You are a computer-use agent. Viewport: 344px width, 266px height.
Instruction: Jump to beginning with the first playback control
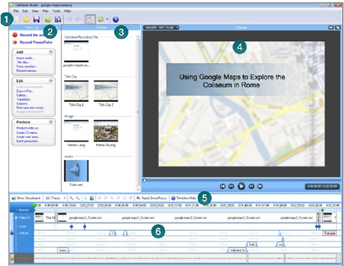click(x=223, y=186)
